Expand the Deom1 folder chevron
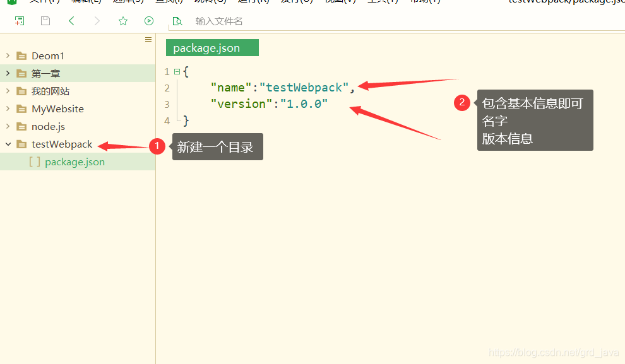 (8, 56)
